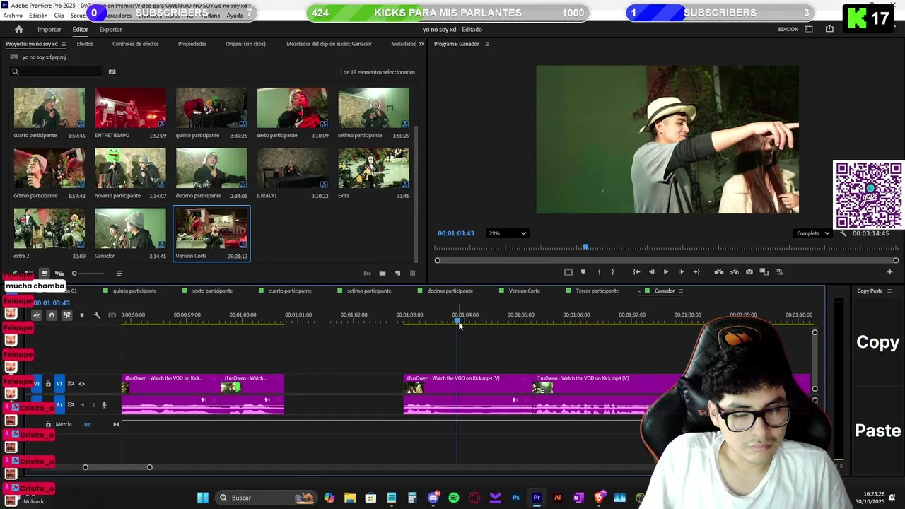The width and height of the screenshot is (905, 509).
Task: Open the Program monitor button editor plus
Action: tap(889, 271)
